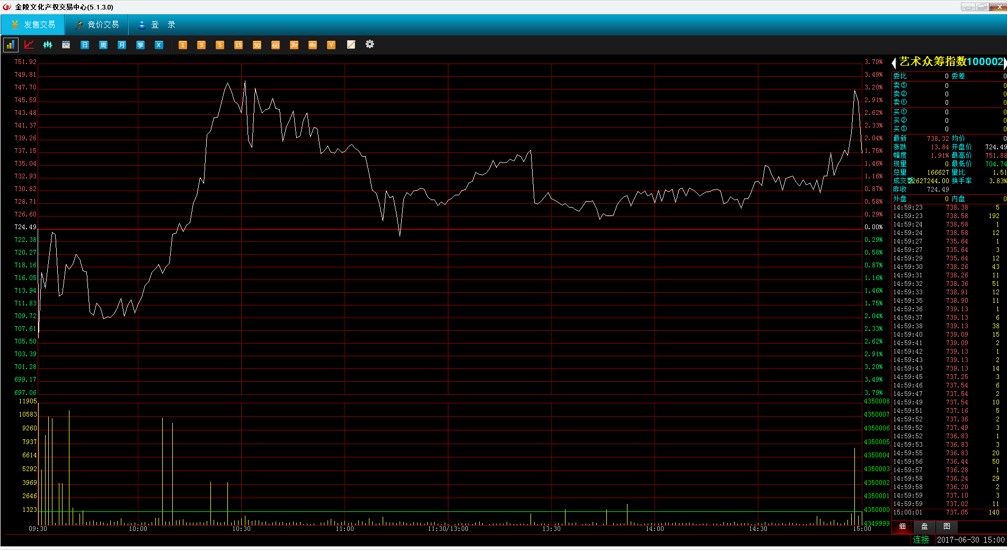Switch to the 盘 tab
The image size is (1007, 550).
click(x=924, y=527)
